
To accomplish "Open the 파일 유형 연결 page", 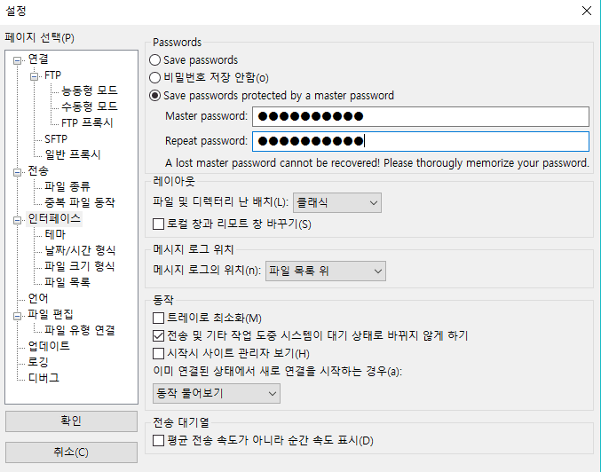I will 79,330.
